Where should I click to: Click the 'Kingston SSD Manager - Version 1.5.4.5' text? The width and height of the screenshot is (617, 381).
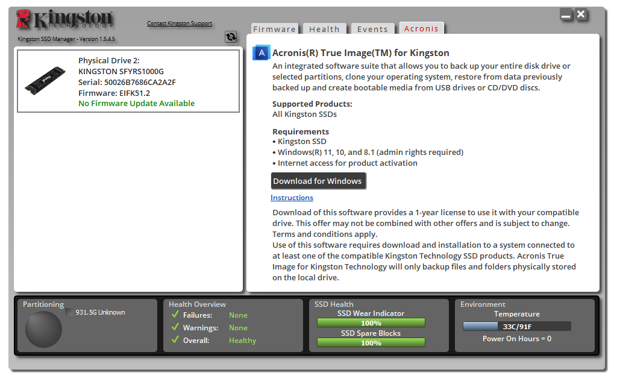point(66,39)
